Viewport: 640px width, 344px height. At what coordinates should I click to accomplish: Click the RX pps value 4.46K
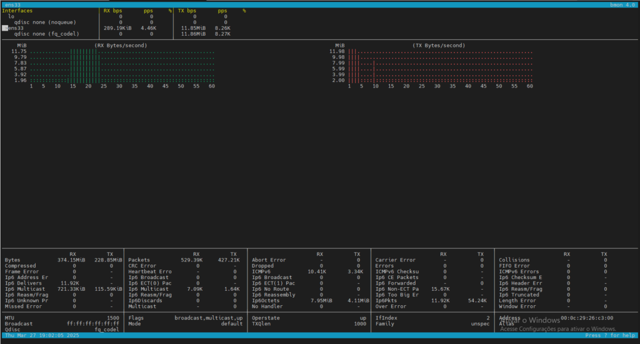(149, 28)
